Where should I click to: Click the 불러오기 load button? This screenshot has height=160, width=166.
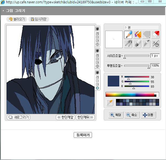coord(17,19)
